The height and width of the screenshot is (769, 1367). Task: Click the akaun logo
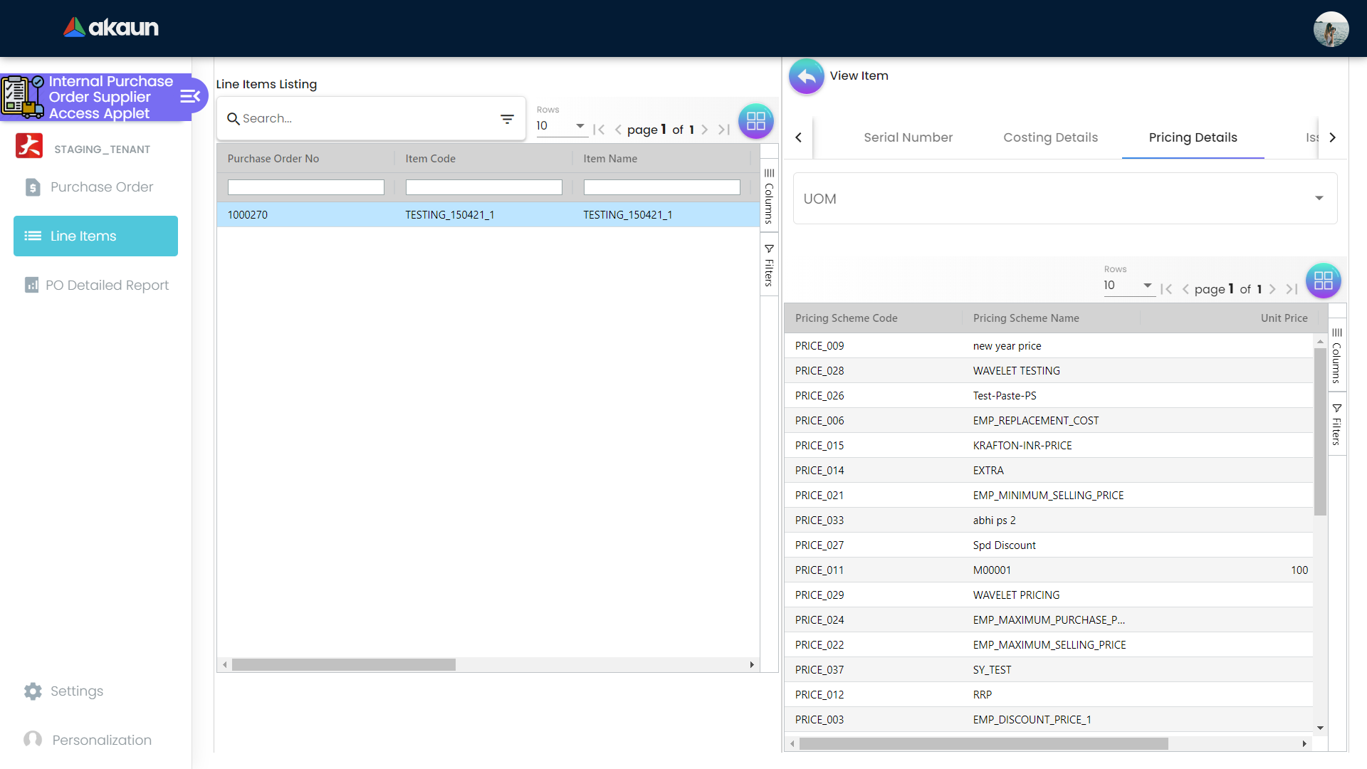pos(111,28)
